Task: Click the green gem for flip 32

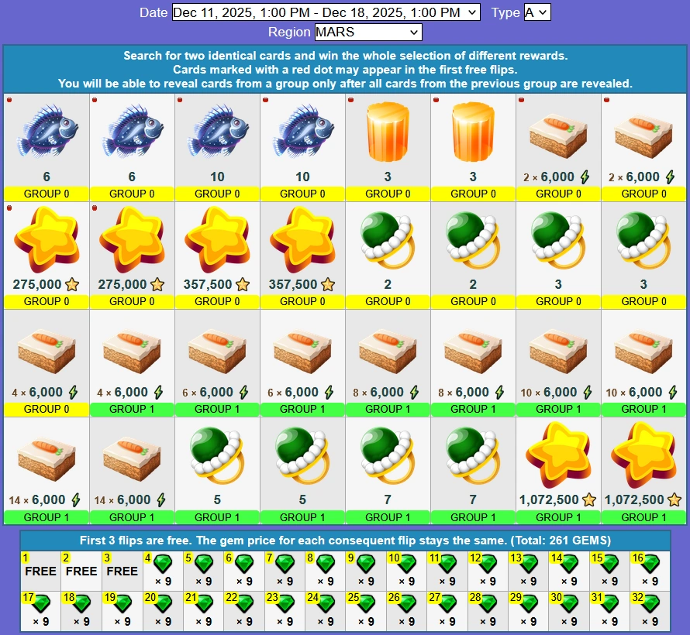Action: (x=650, y=604)
